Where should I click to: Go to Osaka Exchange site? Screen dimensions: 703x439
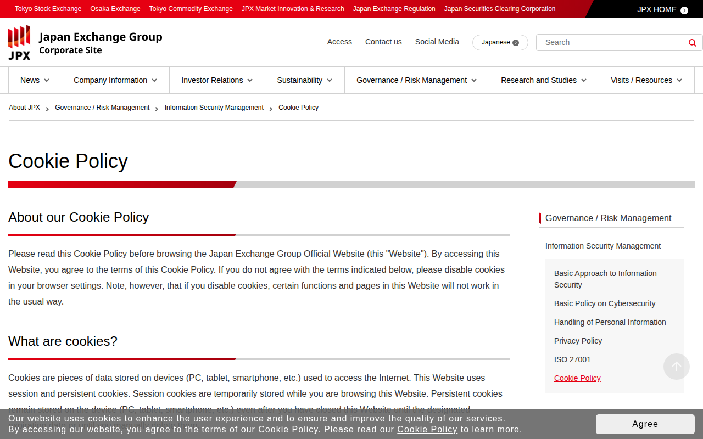(x=115, y=9)
